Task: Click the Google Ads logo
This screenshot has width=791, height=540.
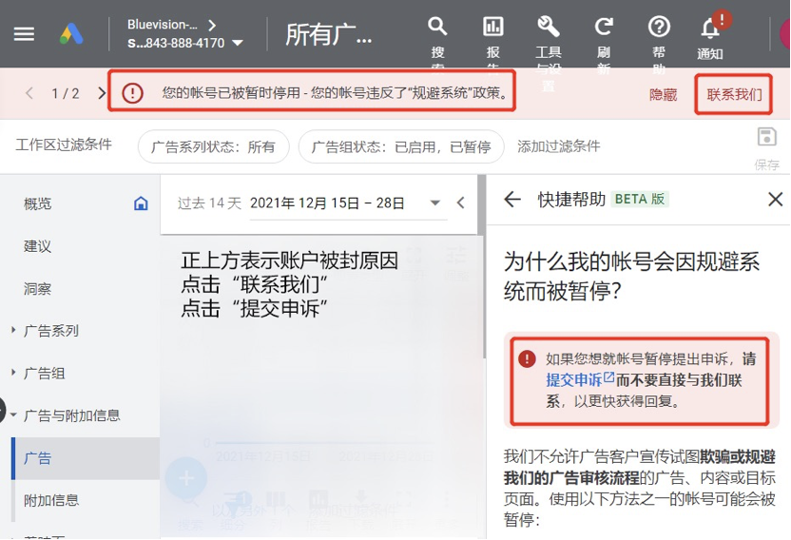Action: tap(71, 34)
